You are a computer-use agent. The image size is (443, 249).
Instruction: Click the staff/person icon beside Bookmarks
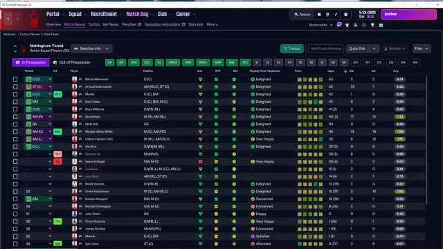[x=355, y=25]
